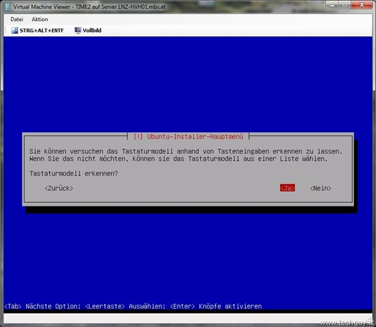
Task: Switch to fullscreen via Vollbild label
Action: tap(92, 30)
